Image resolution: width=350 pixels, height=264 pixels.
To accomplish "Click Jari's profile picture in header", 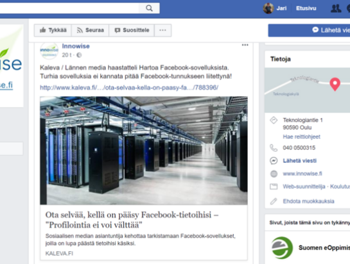I will pos(268,8).
